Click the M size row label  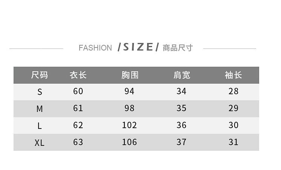tap(40, 109)
